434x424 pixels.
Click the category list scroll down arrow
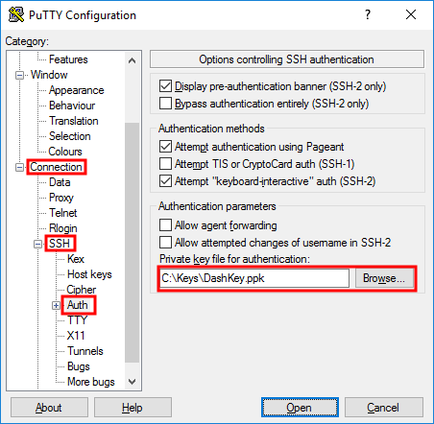[132, 382]
